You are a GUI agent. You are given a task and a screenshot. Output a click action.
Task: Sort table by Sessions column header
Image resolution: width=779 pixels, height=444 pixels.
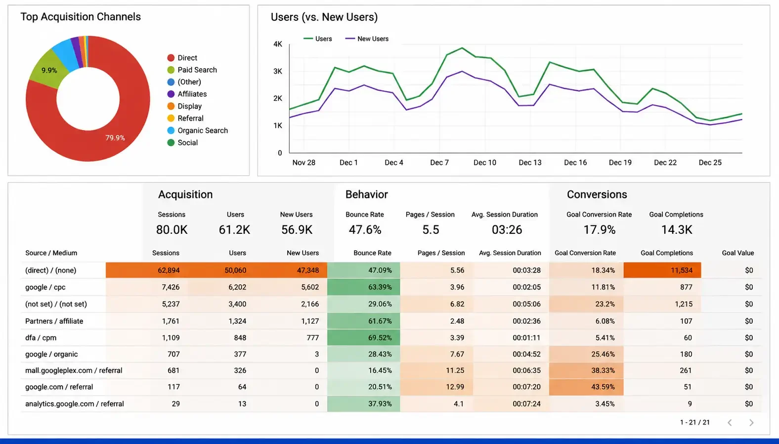(x=166, y=253)
